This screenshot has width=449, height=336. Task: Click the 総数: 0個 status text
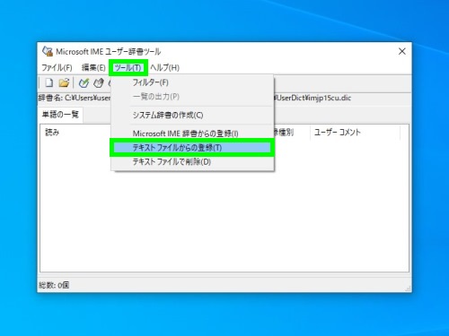(x=54, y=285)
